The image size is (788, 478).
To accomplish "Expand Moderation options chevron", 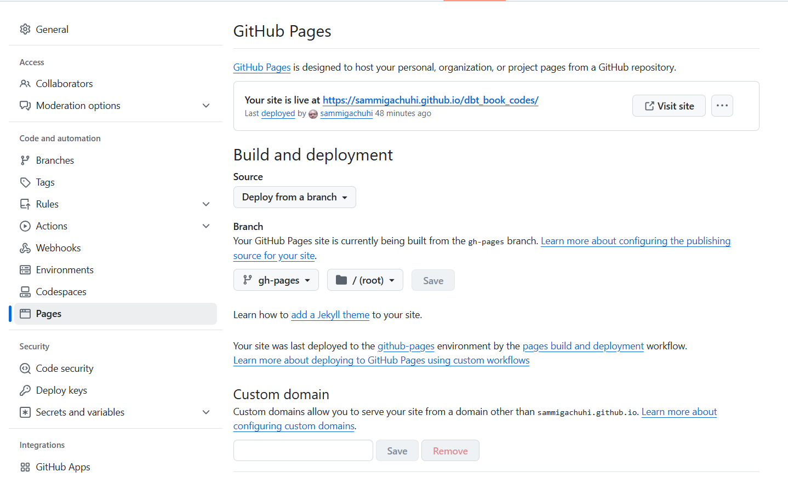I will tap(206, 106).
